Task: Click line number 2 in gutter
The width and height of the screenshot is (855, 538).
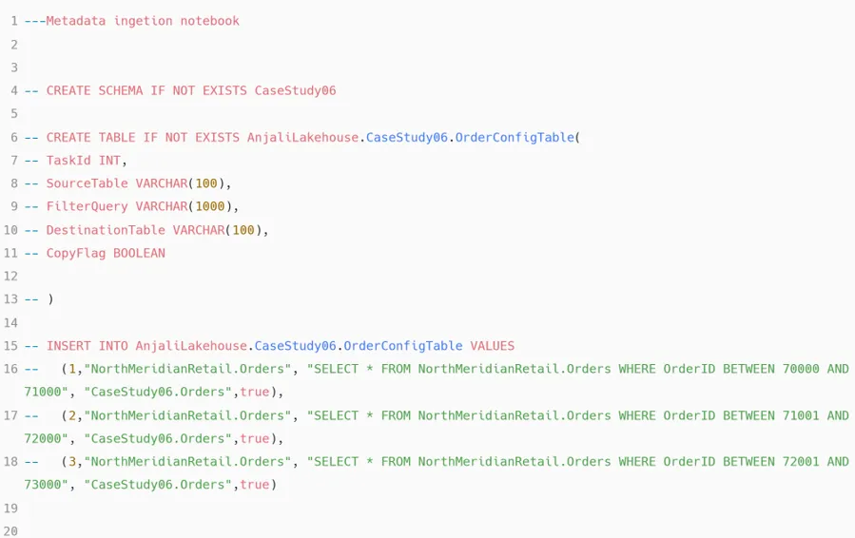Action: pyautogui.click(x=14, y=45)
